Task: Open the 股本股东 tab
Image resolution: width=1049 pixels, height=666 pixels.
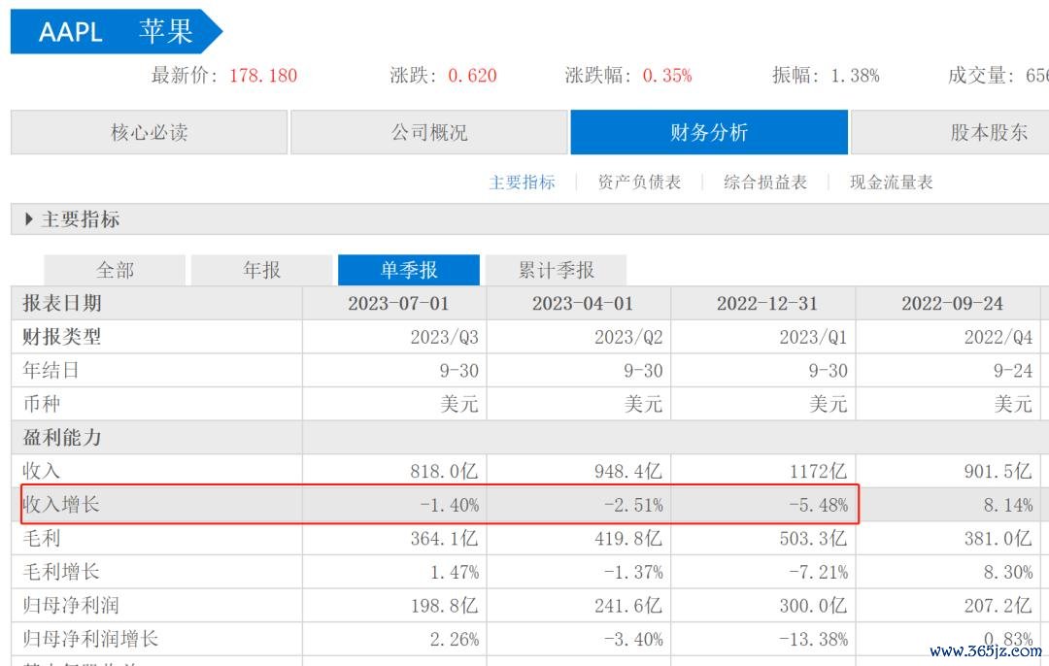Action: 950,132
